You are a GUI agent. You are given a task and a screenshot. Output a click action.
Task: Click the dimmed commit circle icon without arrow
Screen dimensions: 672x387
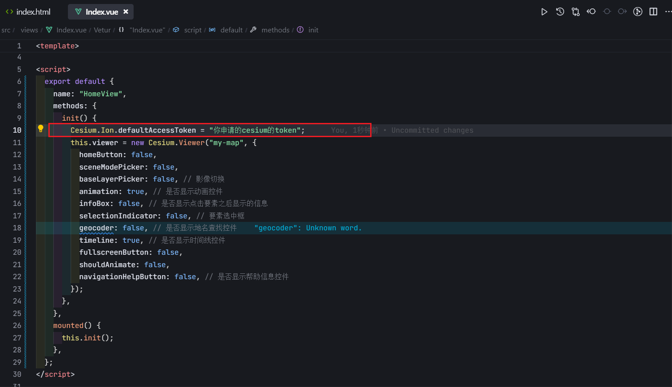pos(607,12)
